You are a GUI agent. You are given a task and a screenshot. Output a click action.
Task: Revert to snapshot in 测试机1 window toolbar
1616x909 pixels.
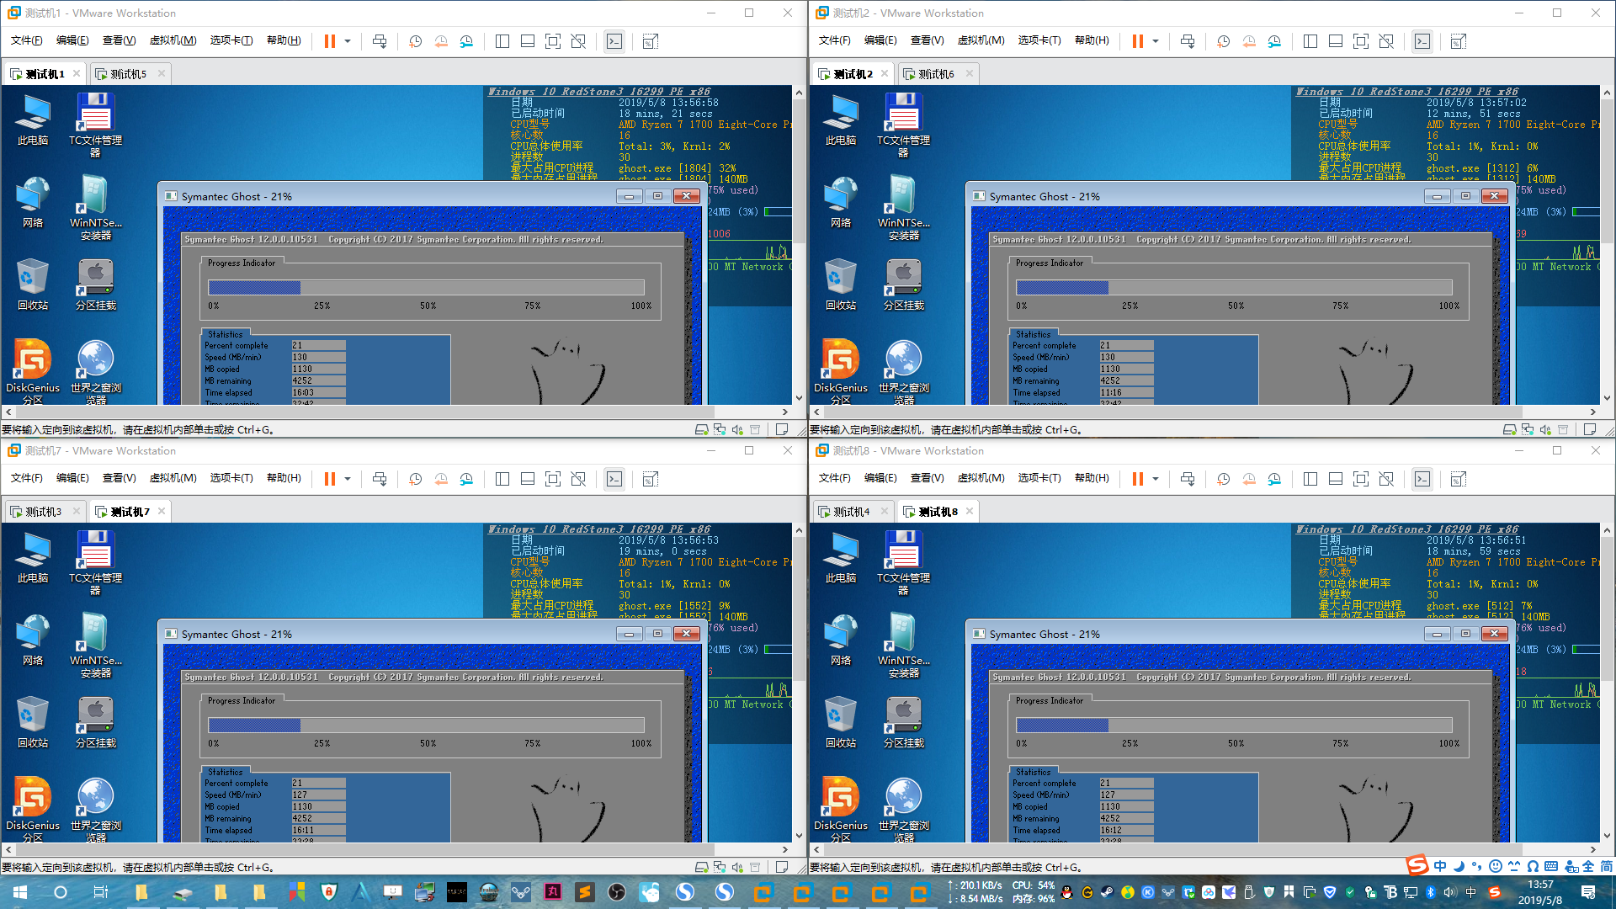pyautogui.click(x=441, y=41)
